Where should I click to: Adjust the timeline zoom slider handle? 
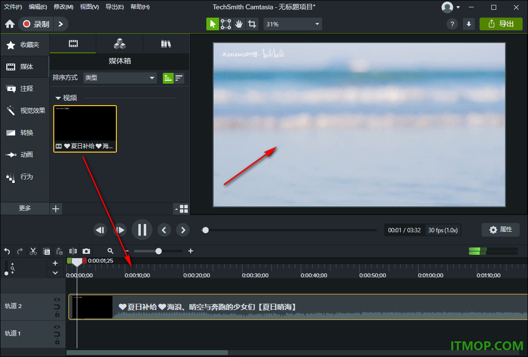(x=158, y=251)
